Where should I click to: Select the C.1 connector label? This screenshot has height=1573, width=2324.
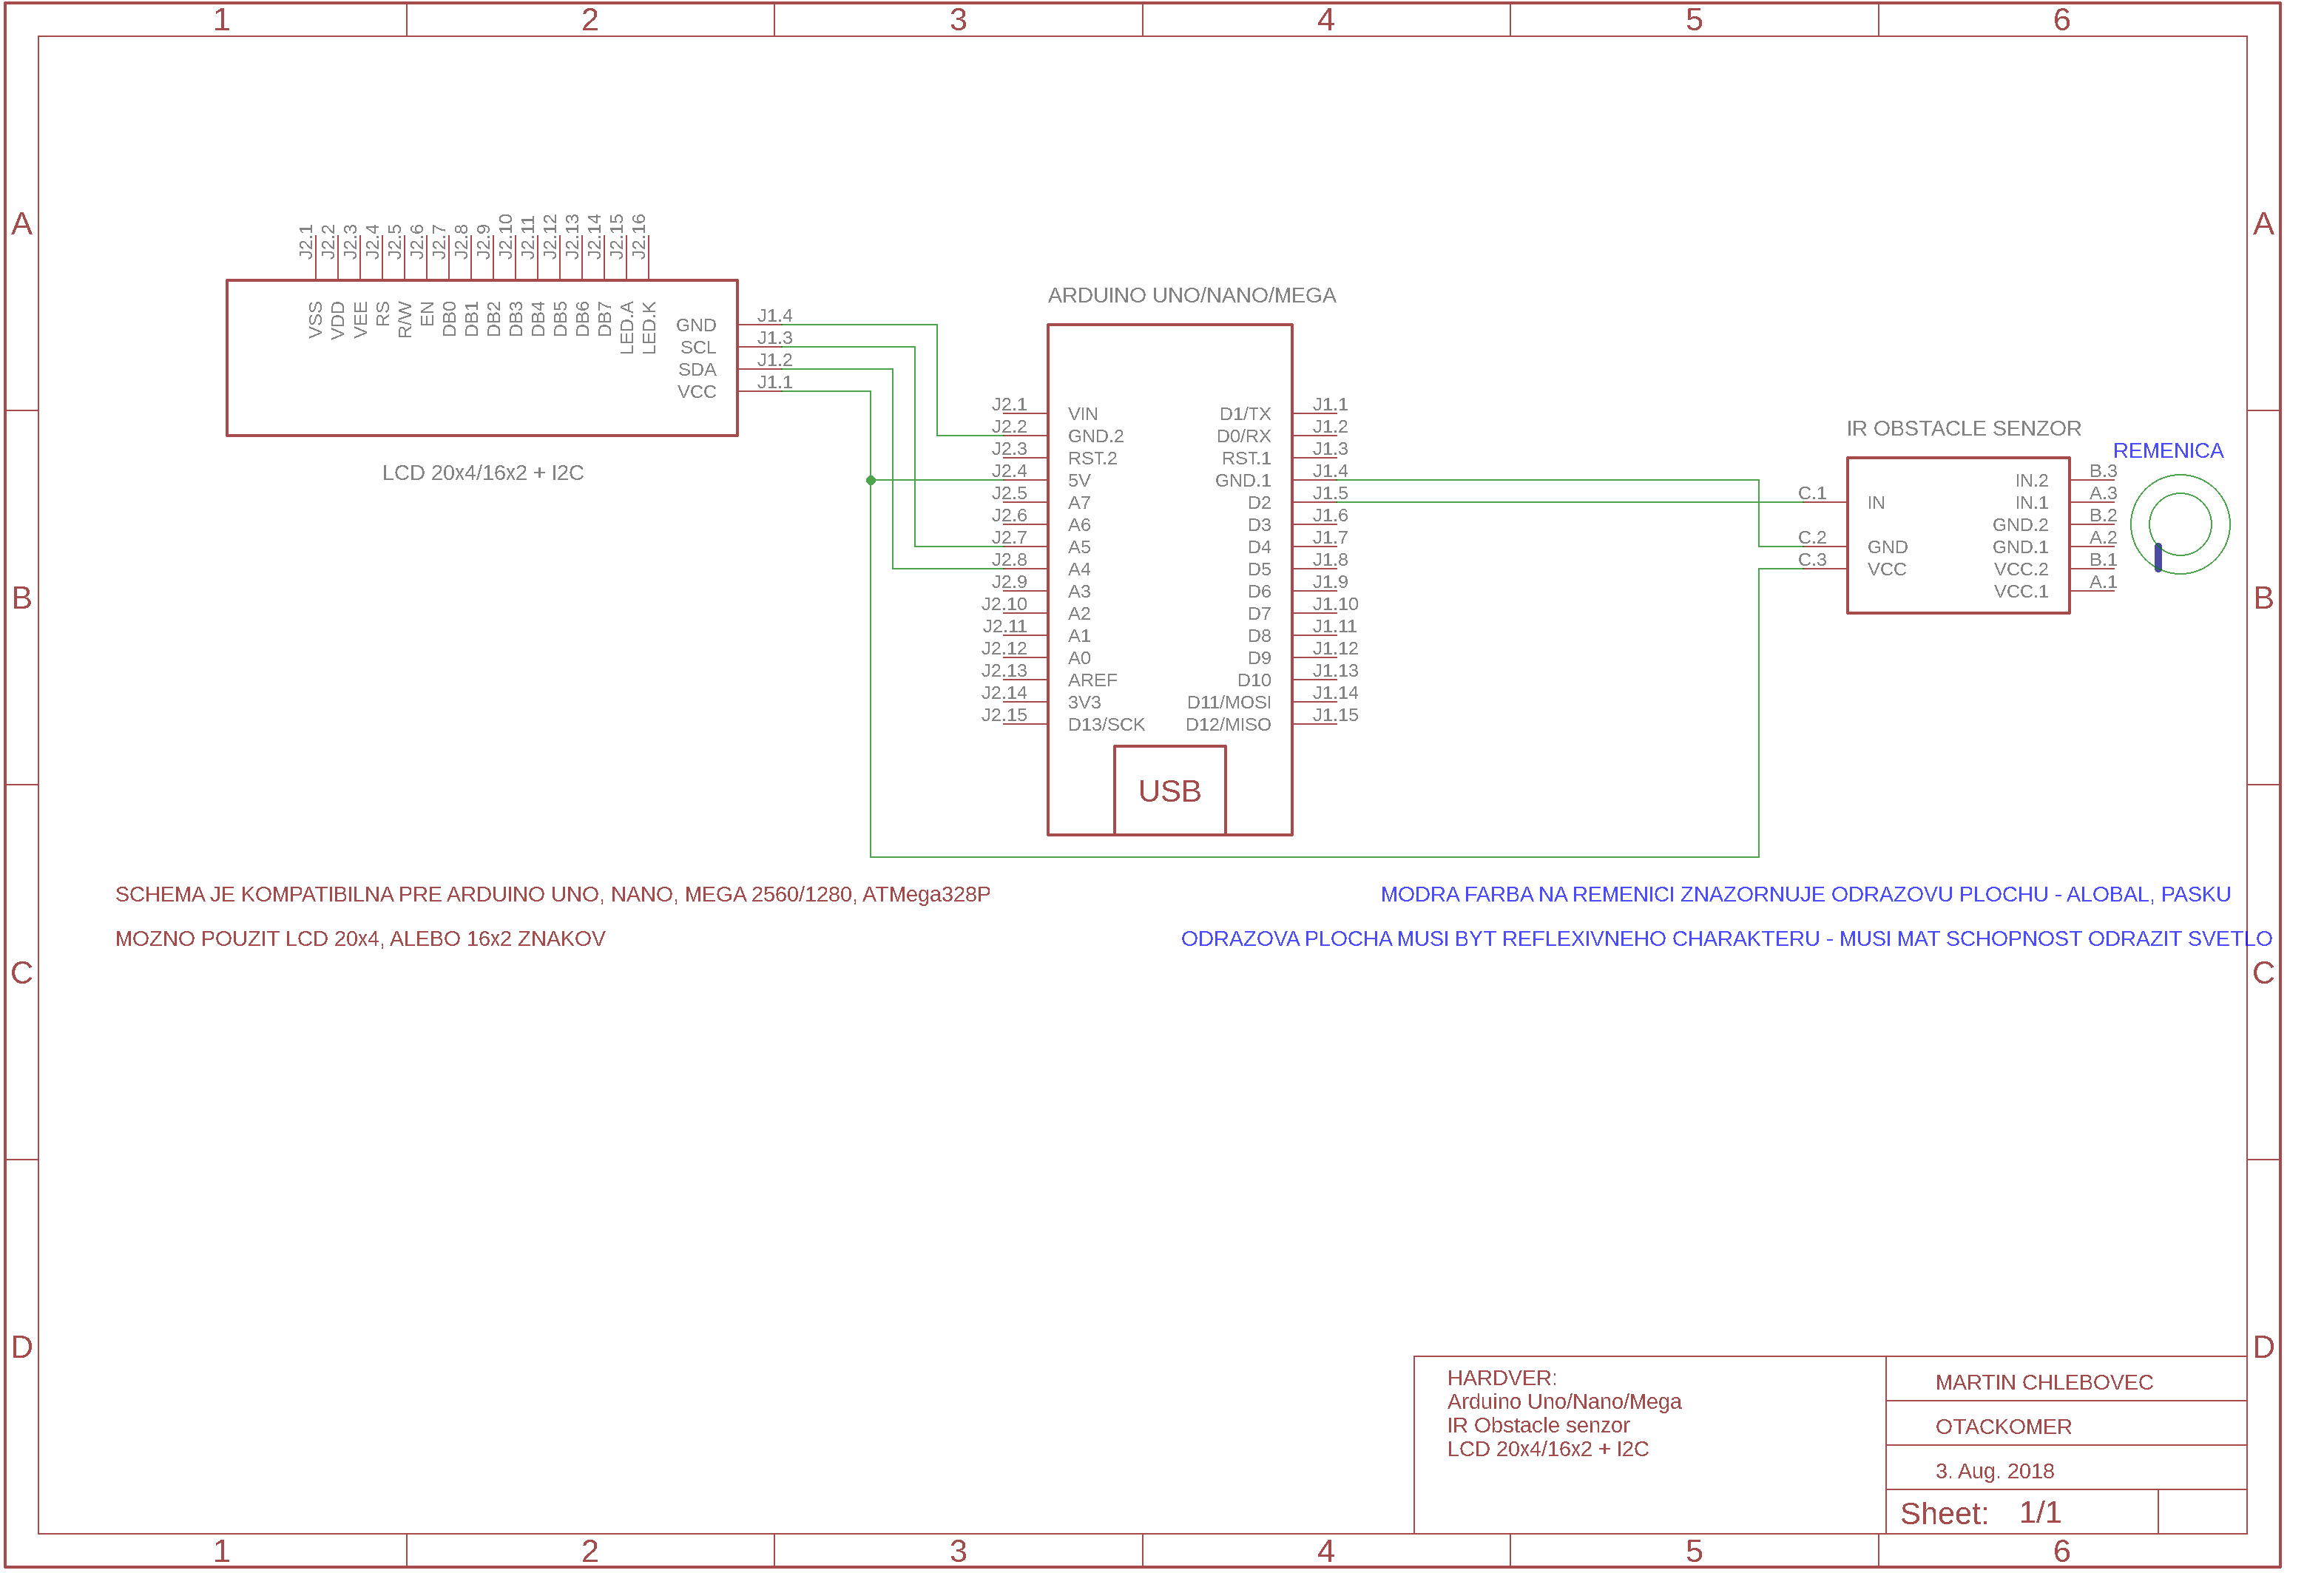coord(1811,492)
